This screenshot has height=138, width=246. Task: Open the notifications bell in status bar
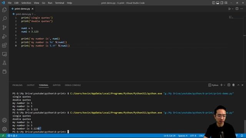(242, 135)
